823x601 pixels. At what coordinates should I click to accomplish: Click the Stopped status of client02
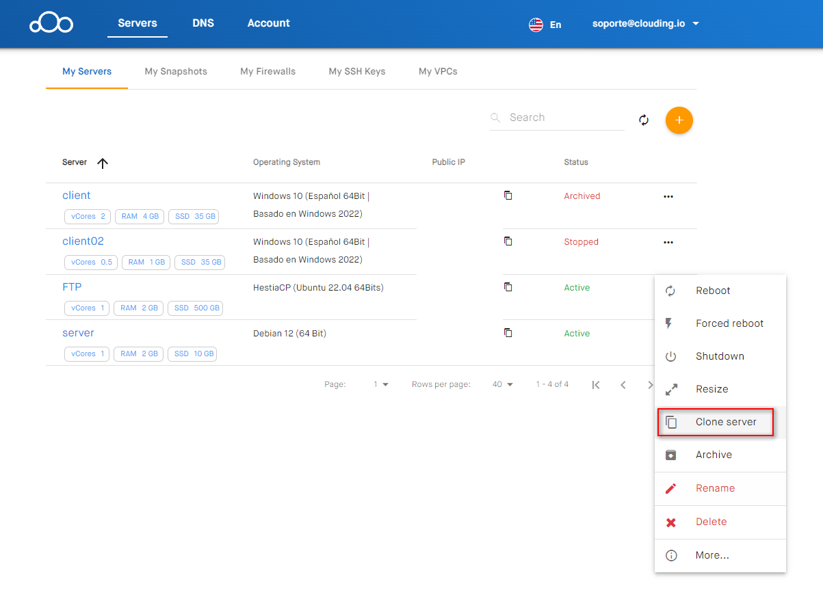click(x=582, y=242)
